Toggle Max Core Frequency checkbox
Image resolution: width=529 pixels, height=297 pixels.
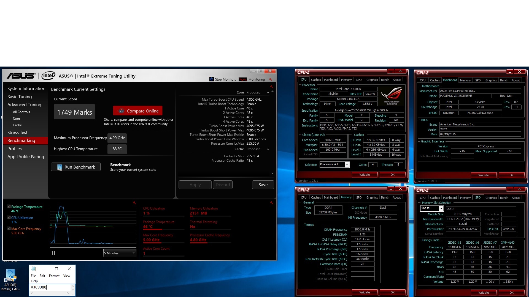pyautogui.click(x=9, y=229)
